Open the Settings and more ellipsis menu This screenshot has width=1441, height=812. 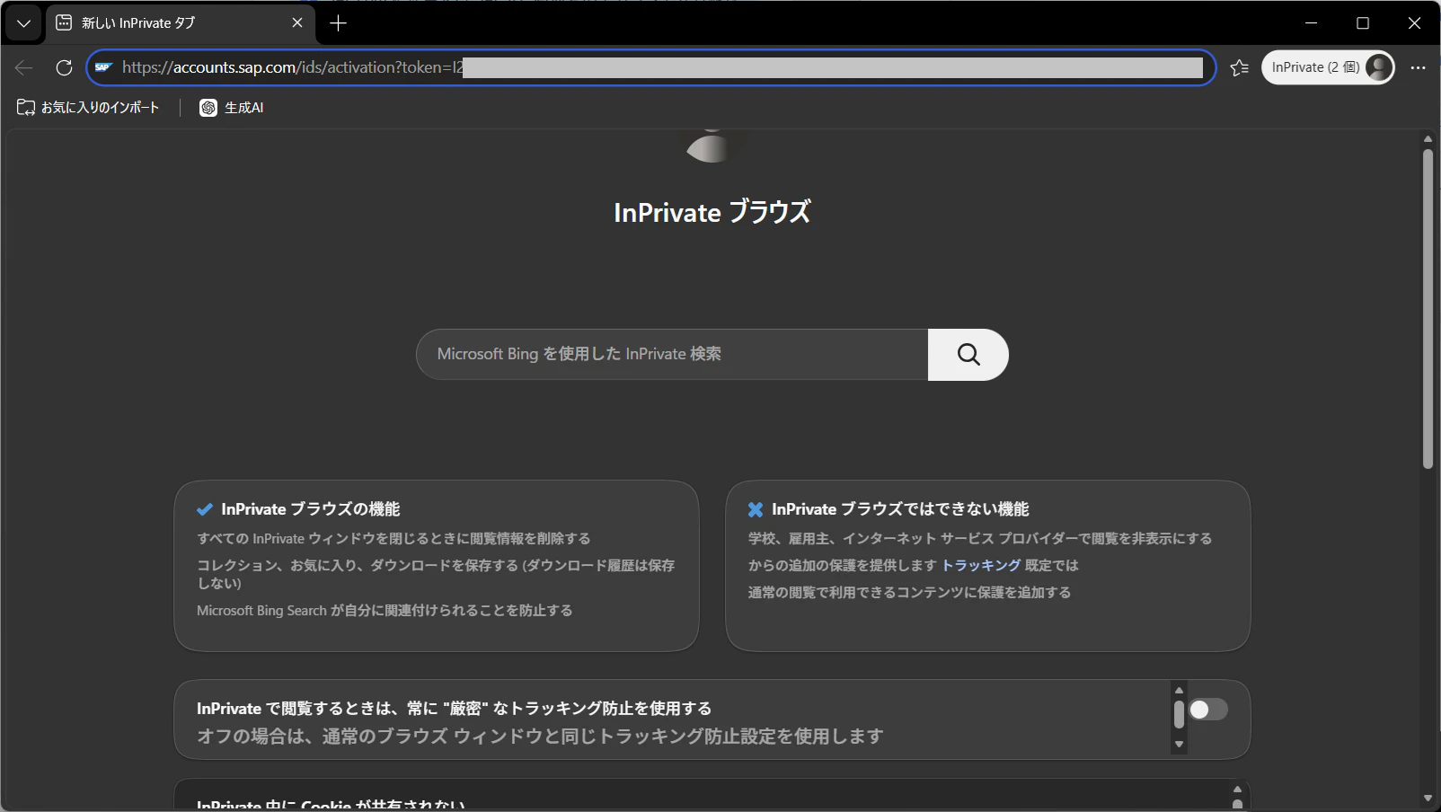[1418, 67]
